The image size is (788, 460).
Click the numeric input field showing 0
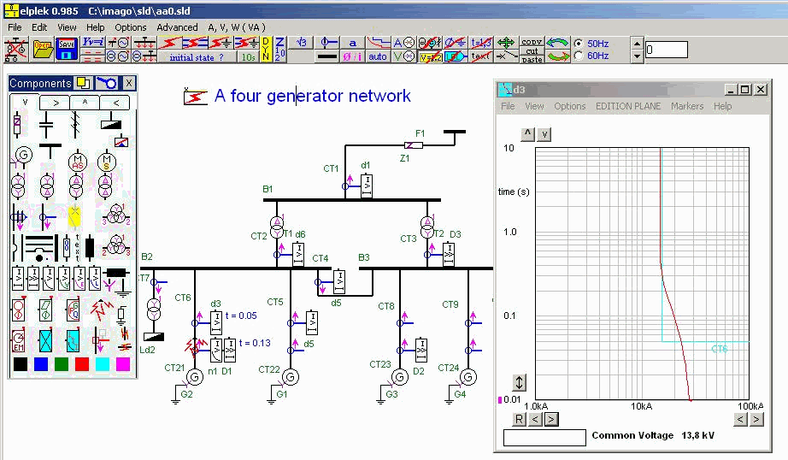point(666,50)
